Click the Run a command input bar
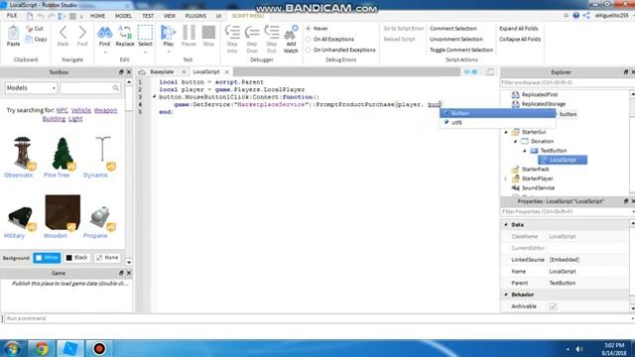 pyautogui.click(x=317, y=318)
